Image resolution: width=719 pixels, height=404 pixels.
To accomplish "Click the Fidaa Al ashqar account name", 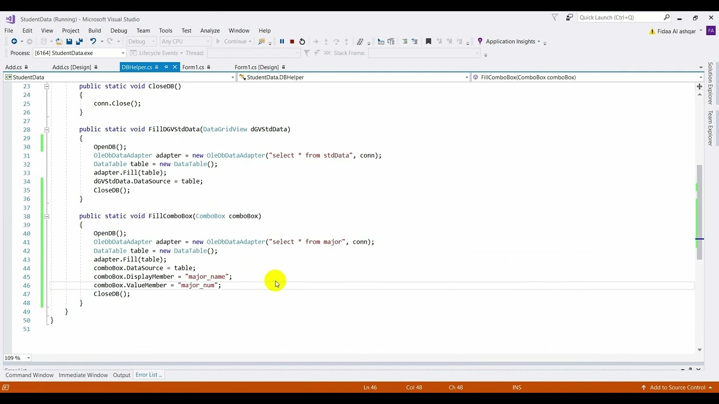I will coord(676,31).
